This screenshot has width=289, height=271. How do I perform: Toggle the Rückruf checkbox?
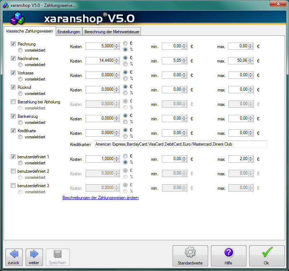click(13, 87)
